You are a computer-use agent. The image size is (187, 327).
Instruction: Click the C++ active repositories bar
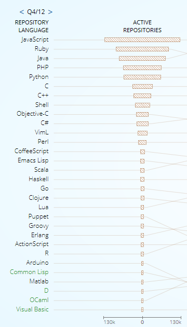tap(142, 96)
